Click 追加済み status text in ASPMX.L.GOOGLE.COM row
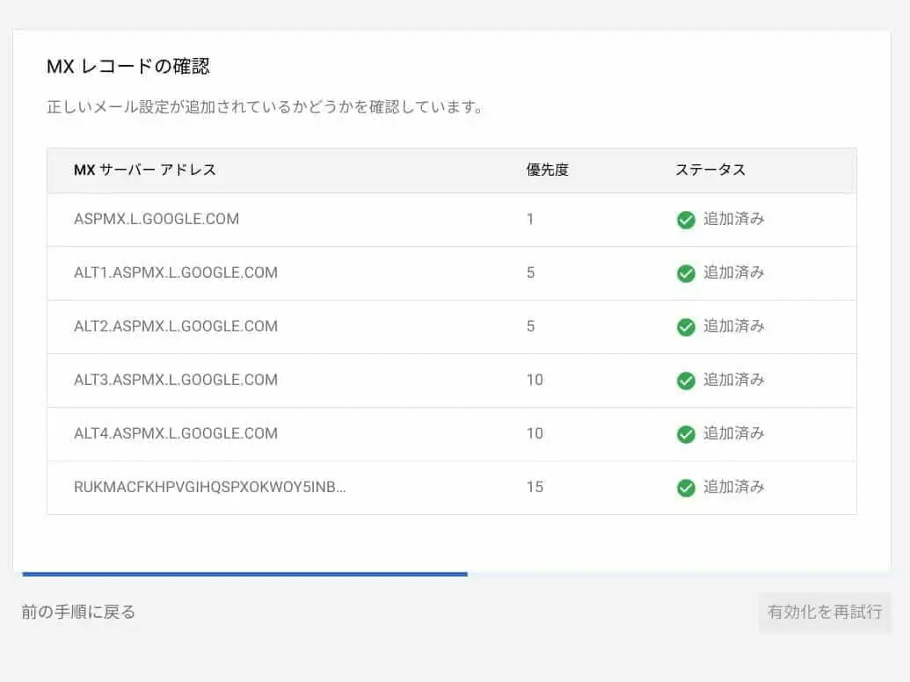The width and height of the screenshot is (910, 682). (734, 219)
